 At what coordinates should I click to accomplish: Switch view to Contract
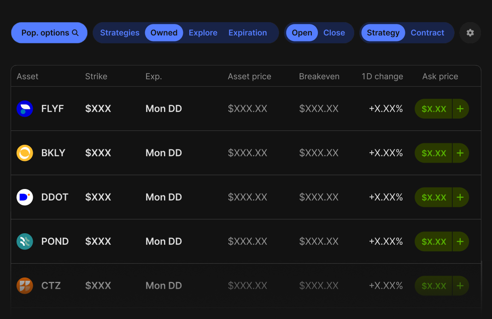427,33
